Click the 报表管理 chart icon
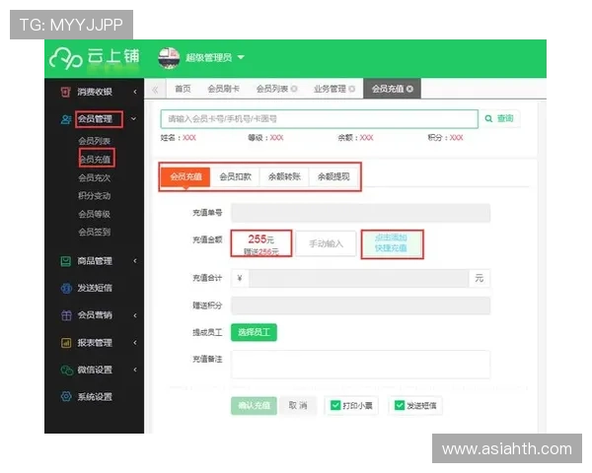The height and width of the screenshot is (473, 592). pyautogui.click(x=66, y=343)
